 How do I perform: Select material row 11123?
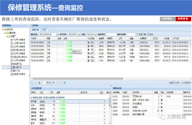pyautogui.click(x=152, y=96)
